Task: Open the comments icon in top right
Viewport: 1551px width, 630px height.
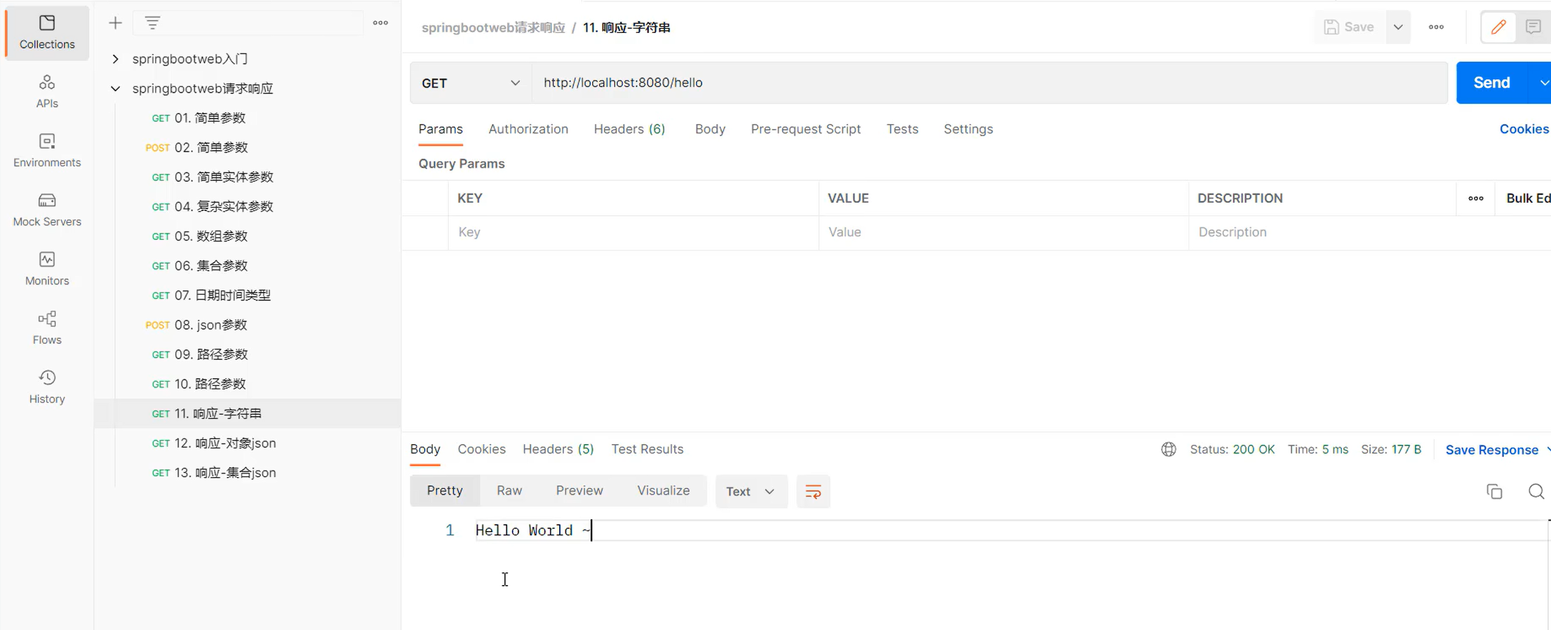Action: click(1533, 27)
